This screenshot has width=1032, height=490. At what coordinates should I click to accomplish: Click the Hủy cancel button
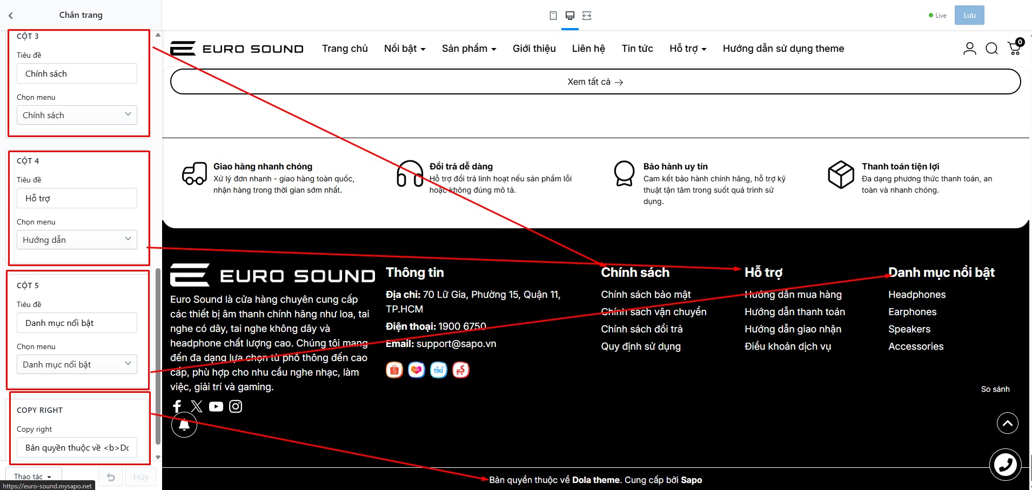[x=140, y=477]
